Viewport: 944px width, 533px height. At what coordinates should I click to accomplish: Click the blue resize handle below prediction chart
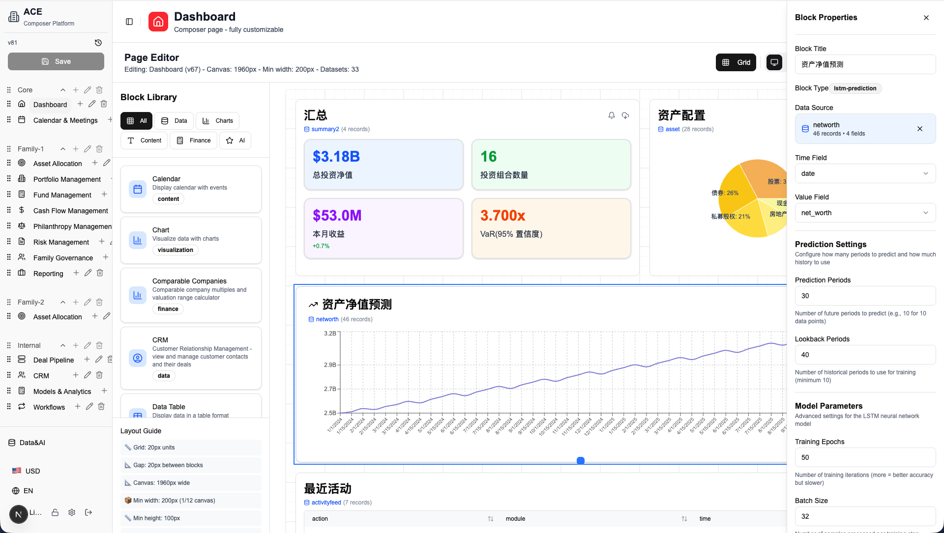[x=581, y=461]
